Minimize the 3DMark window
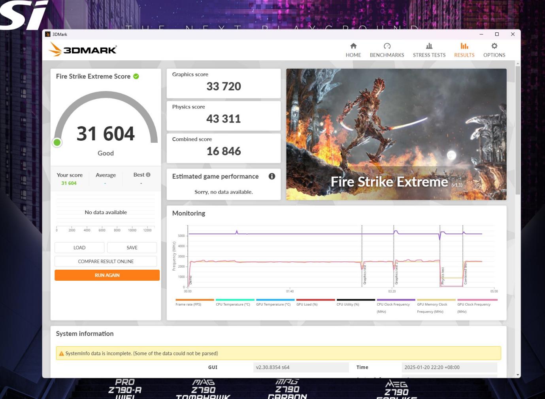Screen dimensions: 545x399 point(481,34)
